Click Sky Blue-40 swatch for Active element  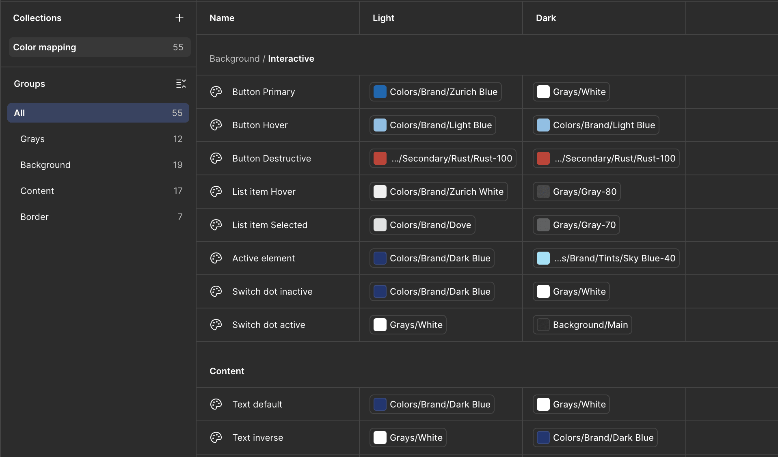pos(543,258)
